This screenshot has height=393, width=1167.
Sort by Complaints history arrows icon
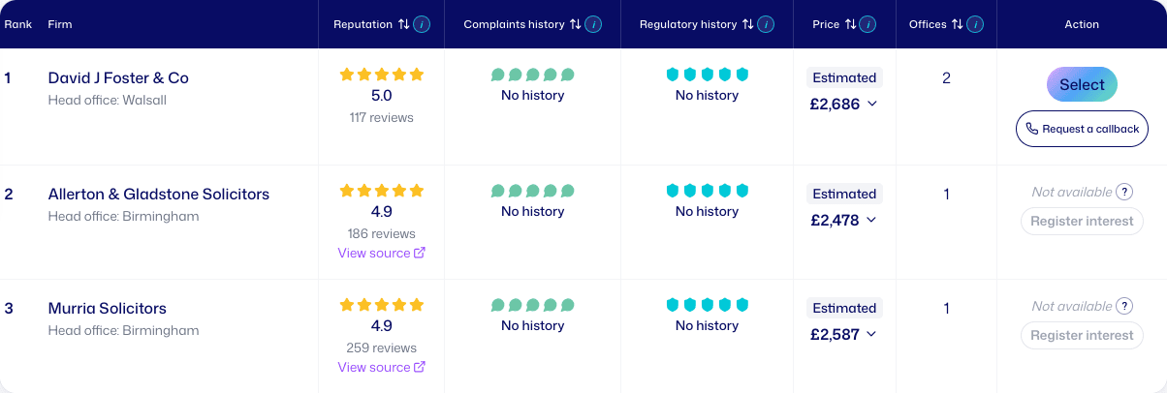[x=575, y=24]
